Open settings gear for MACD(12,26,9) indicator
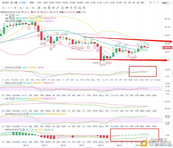173x148 pixels. [x=20, y=129]
